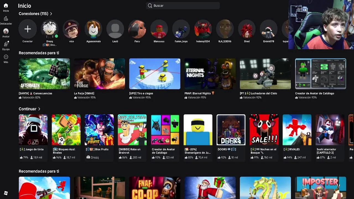Open the Destacadas charts sidebar icon
Screen dimensions: 354x199
[6, 19]
